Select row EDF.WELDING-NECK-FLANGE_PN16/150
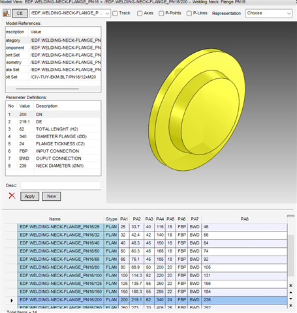 pyautogui.click(x=152, y=291)
